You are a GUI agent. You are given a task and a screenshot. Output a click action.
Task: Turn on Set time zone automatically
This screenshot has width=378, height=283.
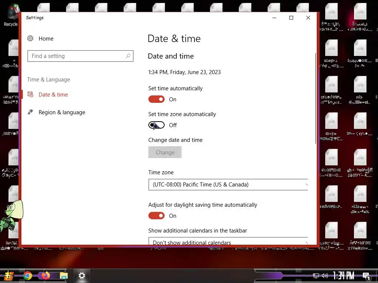point(157,125)
